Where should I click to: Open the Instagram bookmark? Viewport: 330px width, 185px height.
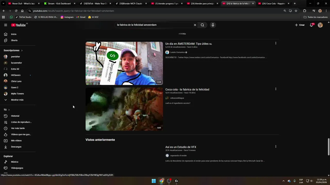coord(67,17)
